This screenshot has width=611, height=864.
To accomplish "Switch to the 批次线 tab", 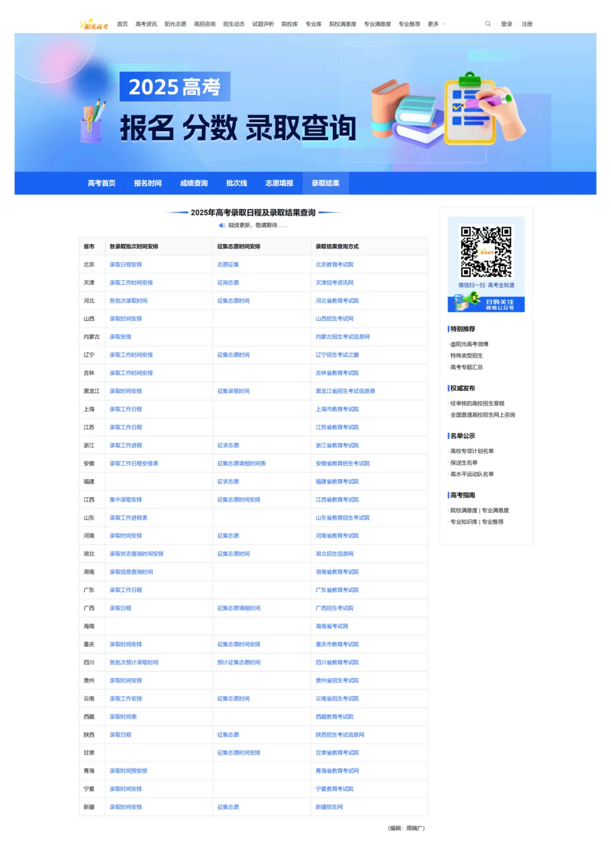I will click(x=236, y=183).
